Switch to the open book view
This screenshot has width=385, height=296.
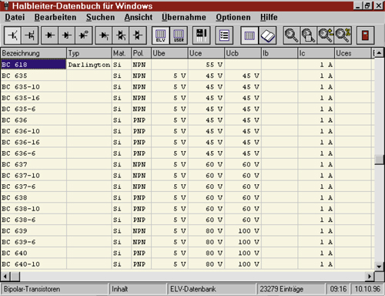pyautogui.click(x=267, y=35)
